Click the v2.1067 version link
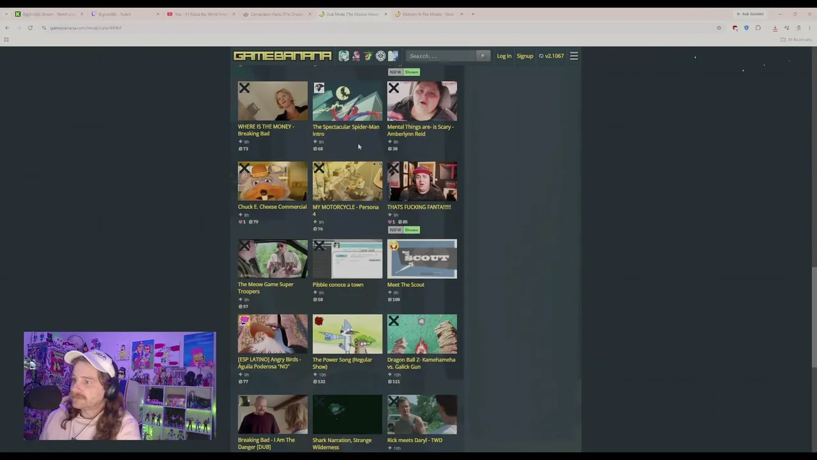The width and height of the screenshot is (817, 460). coord(551,56)
